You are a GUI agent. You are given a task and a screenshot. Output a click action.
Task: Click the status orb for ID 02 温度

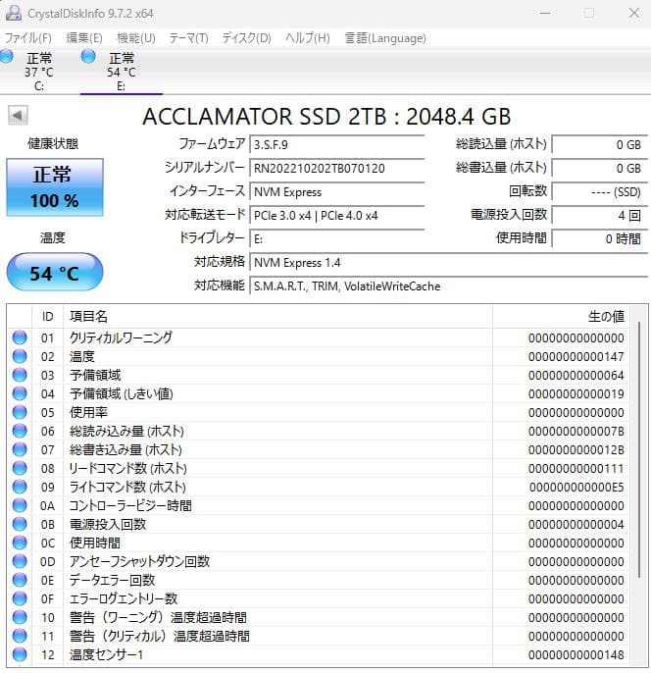pos(20,356)
